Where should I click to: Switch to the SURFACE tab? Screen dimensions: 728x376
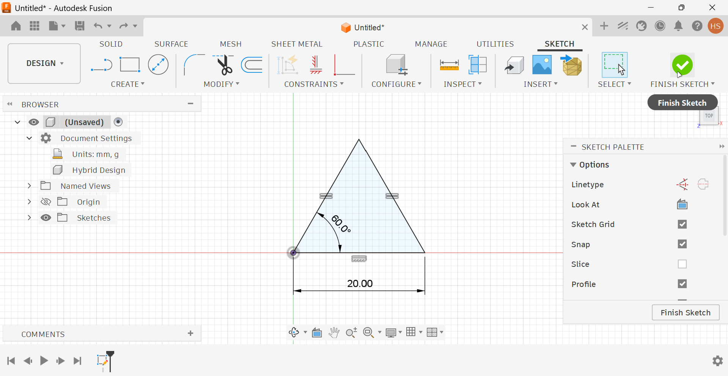pyautogui.click(x=171, y=44)
